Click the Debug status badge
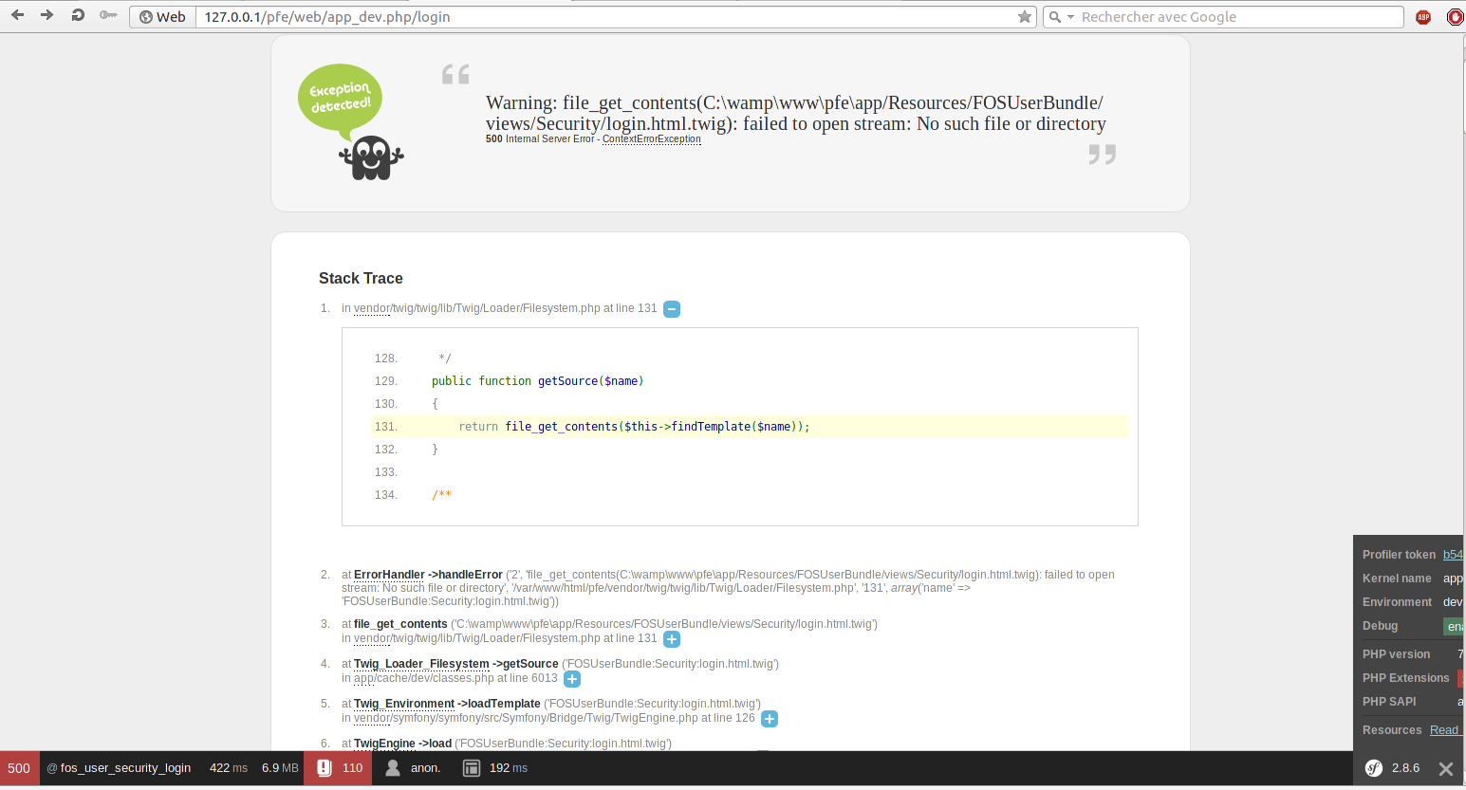This screenshot has width=1466, height=790. 1454,626
